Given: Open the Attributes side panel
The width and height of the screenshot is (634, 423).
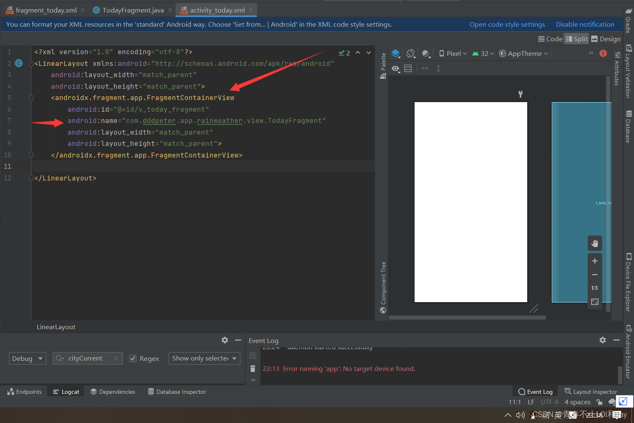Looking at the screenshot, I should point(617,68).
